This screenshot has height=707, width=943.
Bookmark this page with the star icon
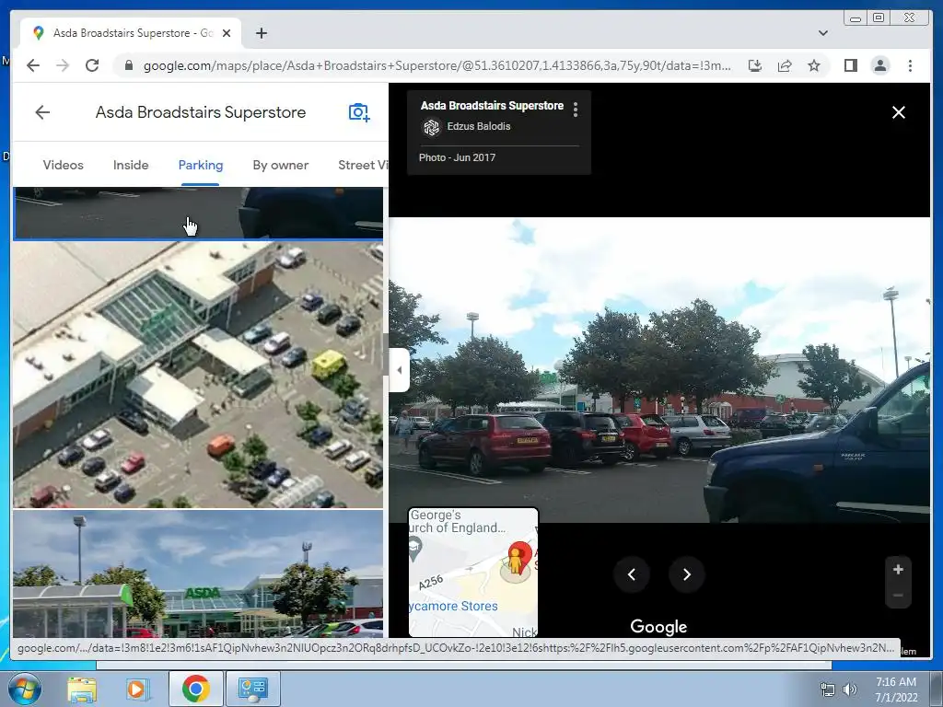pyautogui.click(x=814, y=65)
